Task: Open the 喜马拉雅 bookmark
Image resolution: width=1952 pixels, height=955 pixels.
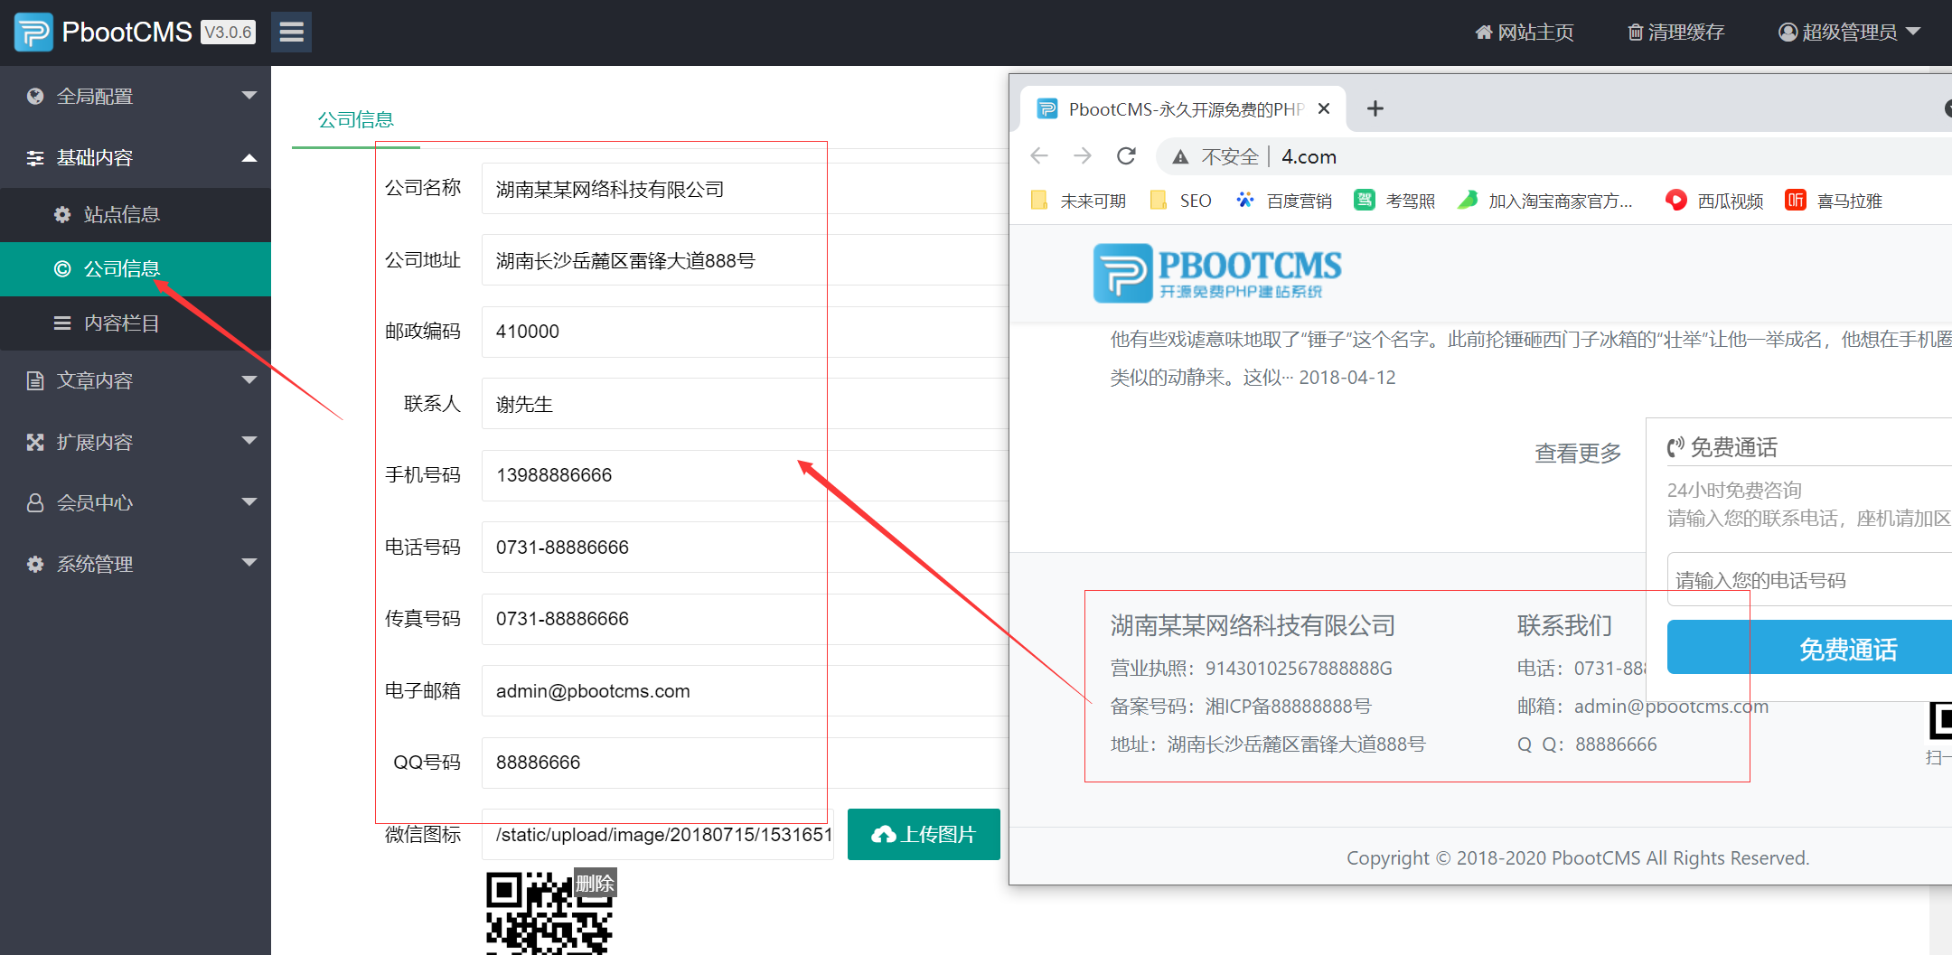Action: (1834, 201)
